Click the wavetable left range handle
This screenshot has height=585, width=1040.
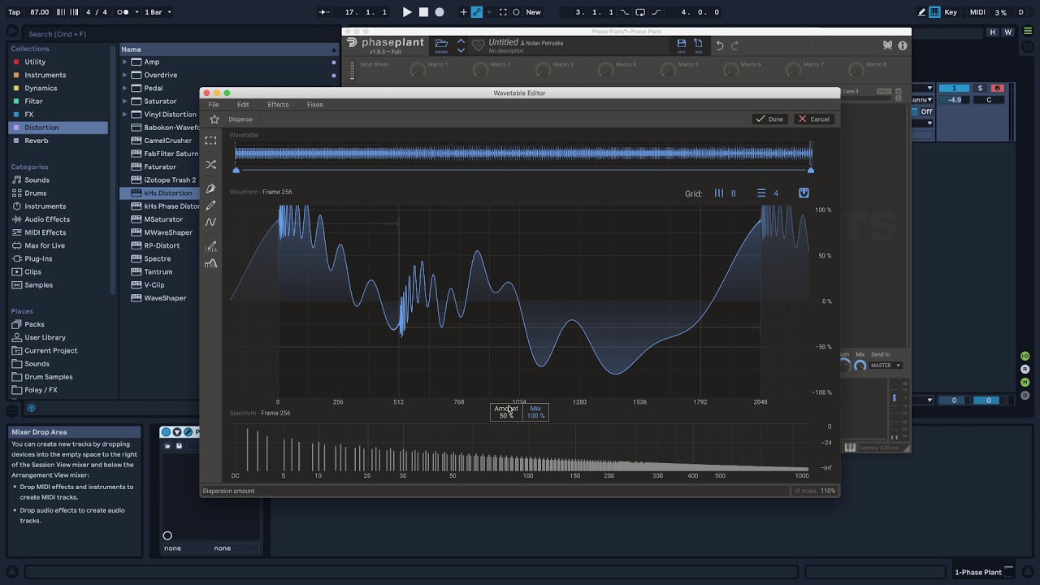pos(236,170)
